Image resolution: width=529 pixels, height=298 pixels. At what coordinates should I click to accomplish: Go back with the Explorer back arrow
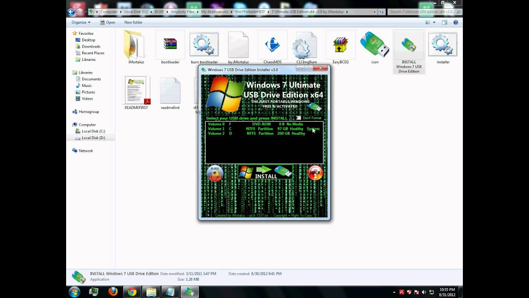71,12
